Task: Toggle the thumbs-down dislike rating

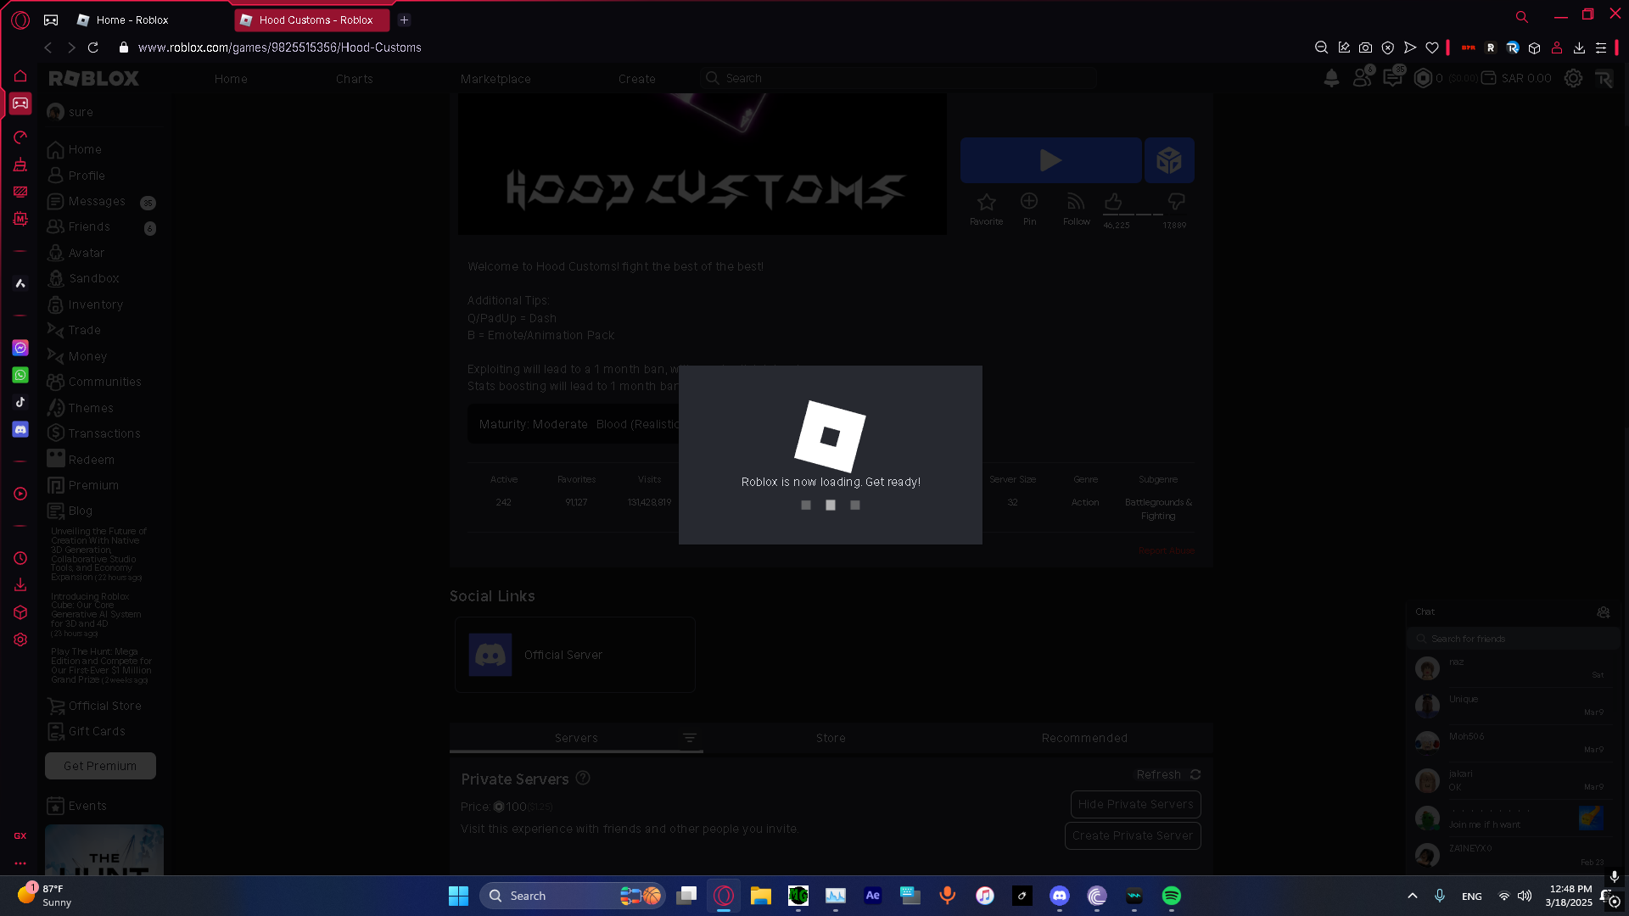Action: (1176, 202)
